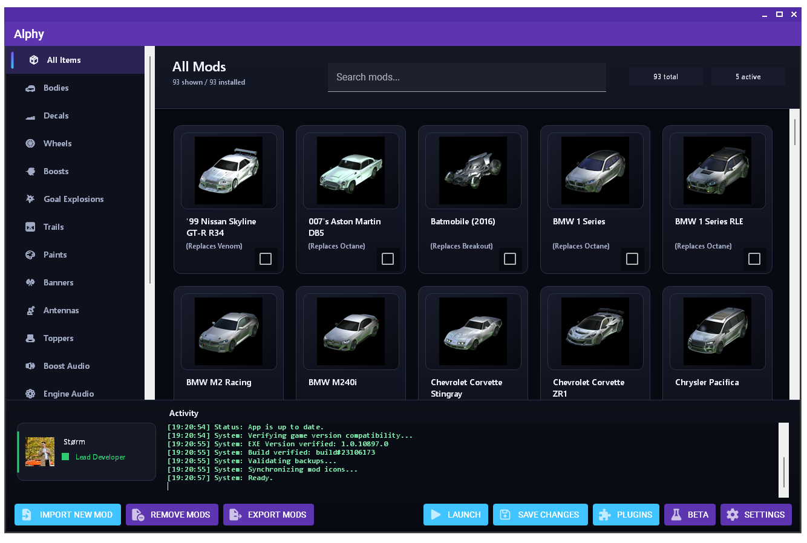Click the EXPORT MODS button
The image size is (807, 543).
(269, 515)
